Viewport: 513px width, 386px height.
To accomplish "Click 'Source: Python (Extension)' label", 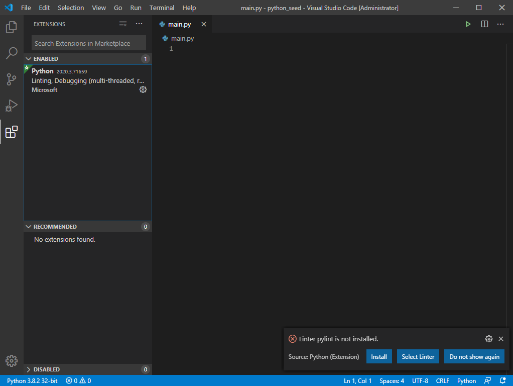I will 324,356.
